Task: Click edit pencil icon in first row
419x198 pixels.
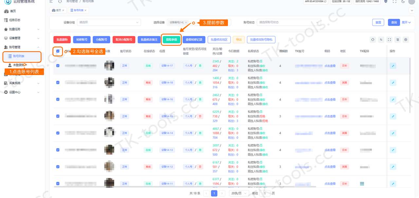Action: (393, 66)
